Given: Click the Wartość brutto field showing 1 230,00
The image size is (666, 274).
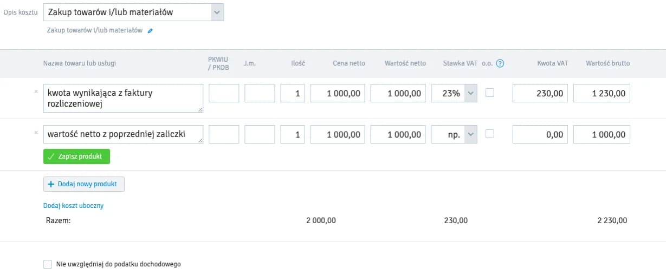Looking at the screenshot, I should (602, 93).
